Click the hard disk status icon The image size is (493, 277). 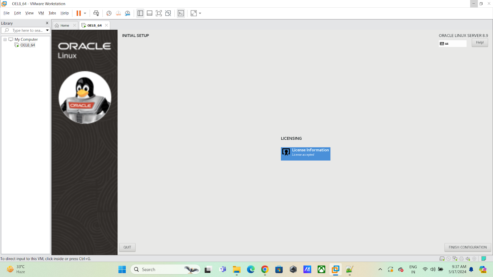click(x=442, y=259)
